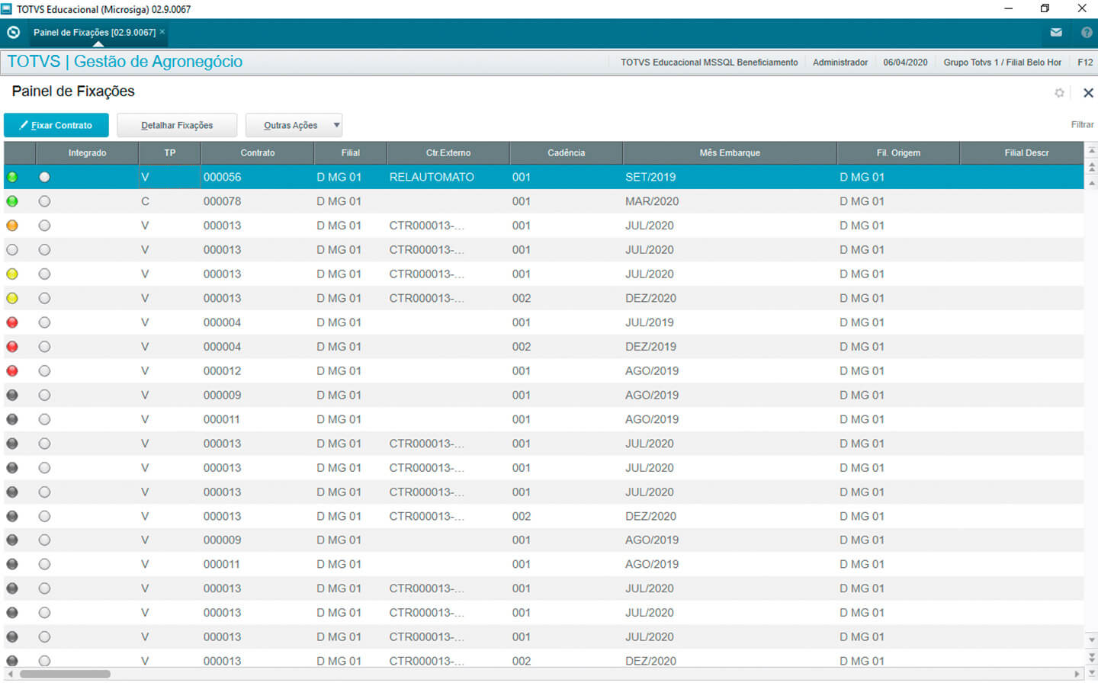Click the panel settings gear icon
Viewport: 1098px width, 686px height.
(1059, 93)
